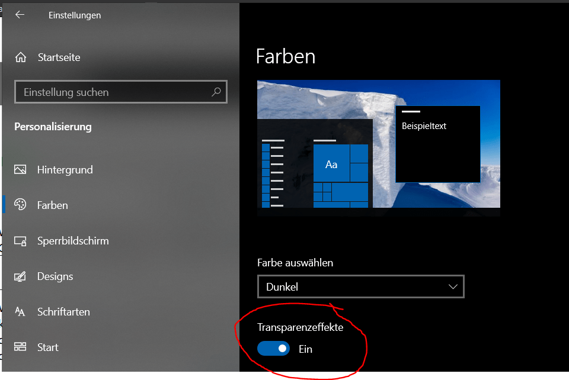Click the Startseite text link

59,57
